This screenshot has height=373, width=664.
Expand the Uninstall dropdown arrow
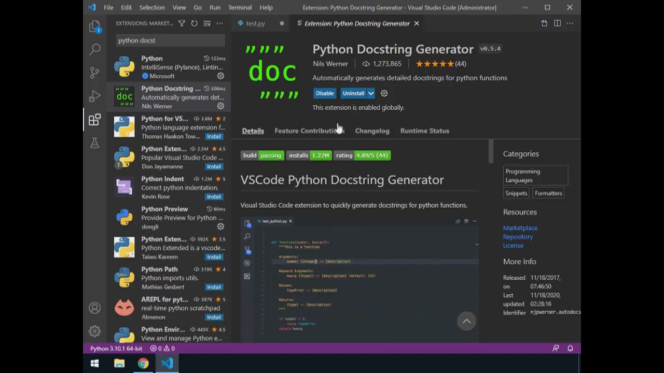point(371,93)
